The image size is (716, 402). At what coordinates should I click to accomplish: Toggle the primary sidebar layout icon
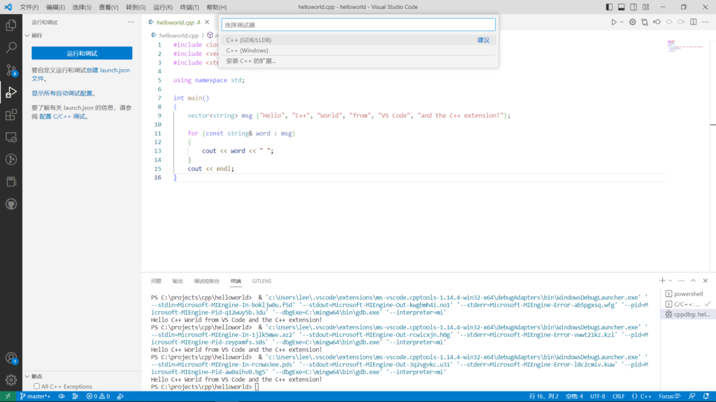pos(608,7)
